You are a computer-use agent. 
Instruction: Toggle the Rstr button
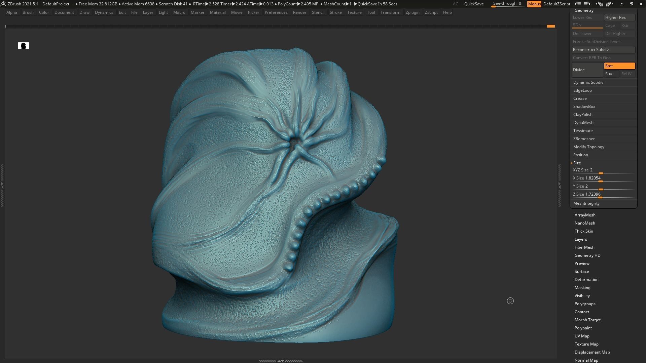pos(627,26)
